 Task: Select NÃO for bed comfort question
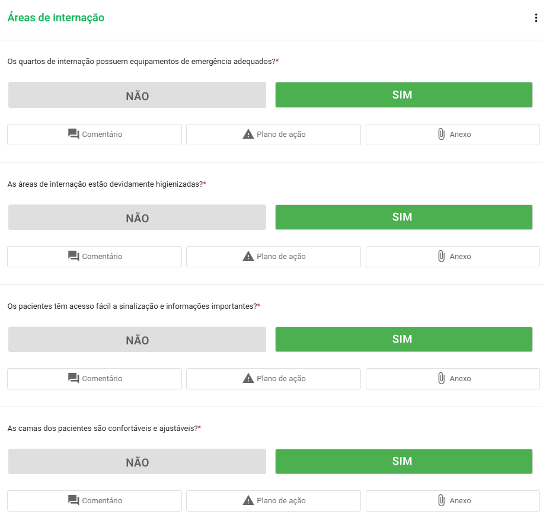(136, 461)
